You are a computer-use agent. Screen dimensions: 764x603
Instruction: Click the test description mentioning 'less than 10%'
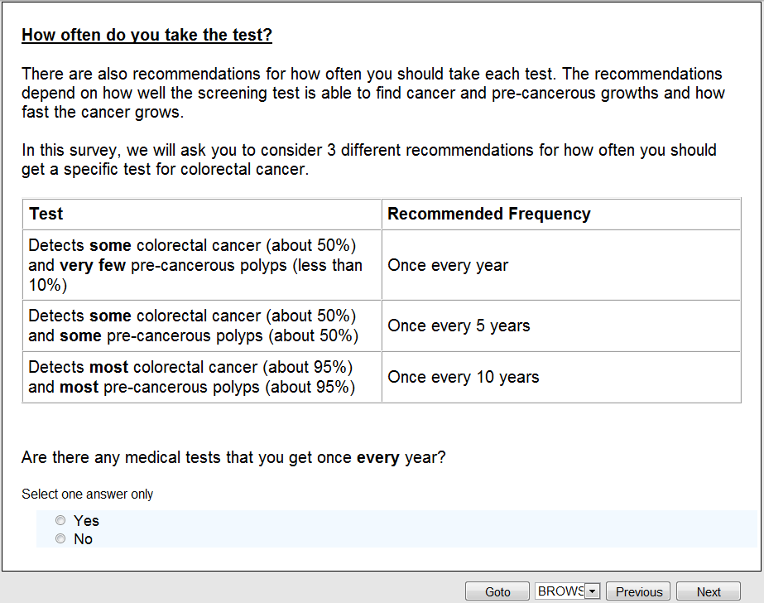point(195,265)
